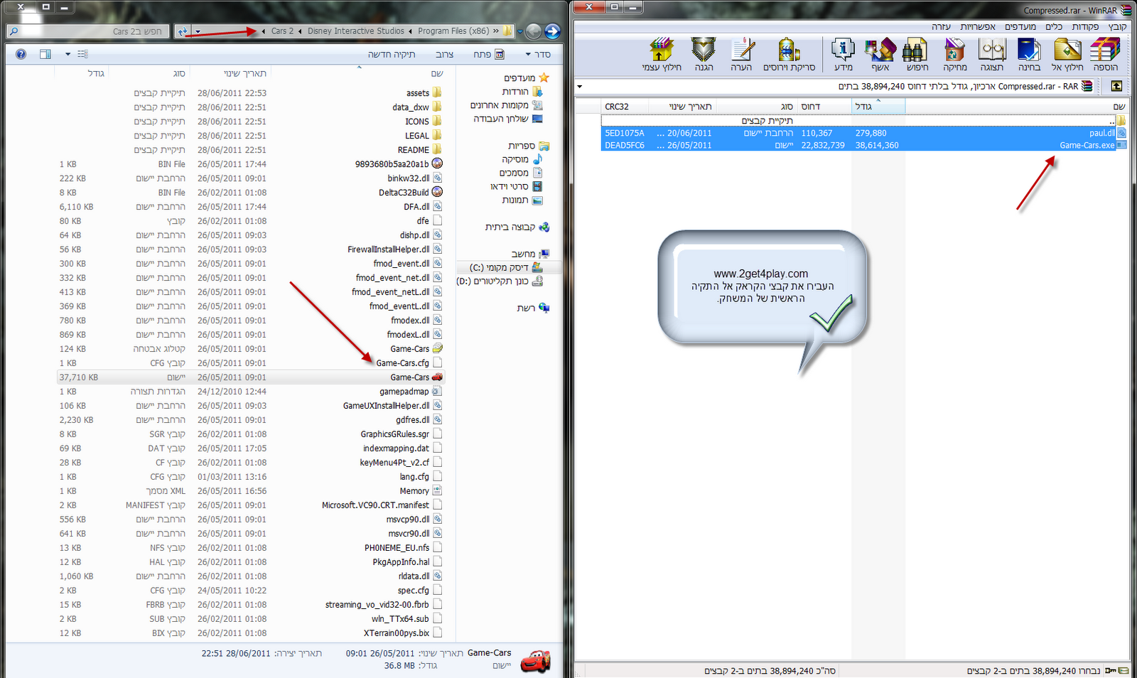Screen dimensions: 1137x678
Task: Open the מסמכים (Documents) library
Action: tap(521, 173)
